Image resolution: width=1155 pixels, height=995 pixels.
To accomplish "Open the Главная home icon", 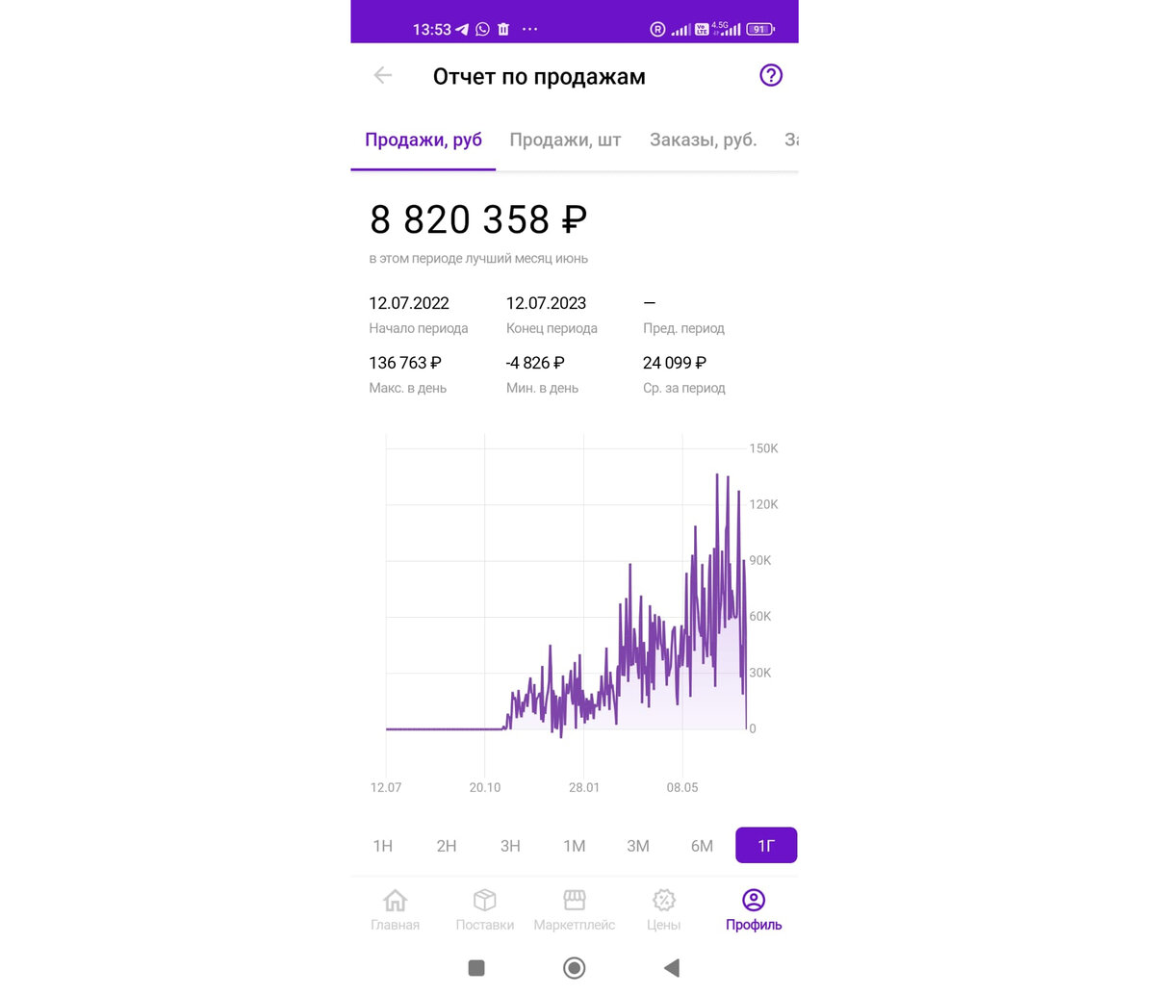I will [395, 900].
